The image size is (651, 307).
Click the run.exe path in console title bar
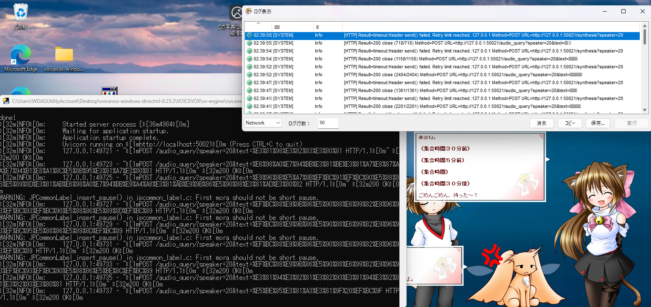coord(127,101)
